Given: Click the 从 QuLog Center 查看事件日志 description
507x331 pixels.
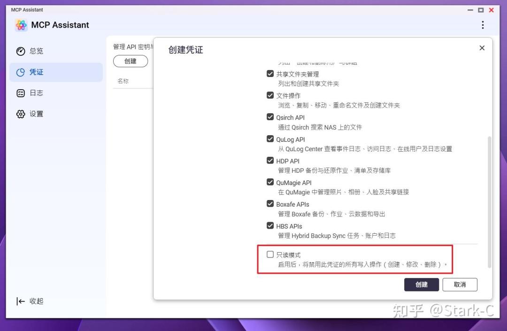Looking at the screenshot, I should point(365,149).
